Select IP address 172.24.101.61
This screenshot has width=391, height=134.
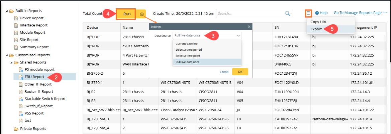362,83
